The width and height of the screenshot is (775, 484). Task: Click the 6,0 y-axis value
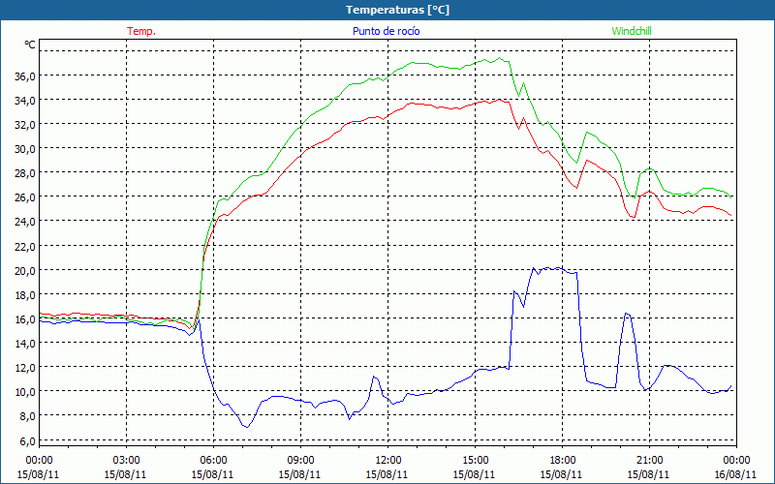tap(27, 440)
